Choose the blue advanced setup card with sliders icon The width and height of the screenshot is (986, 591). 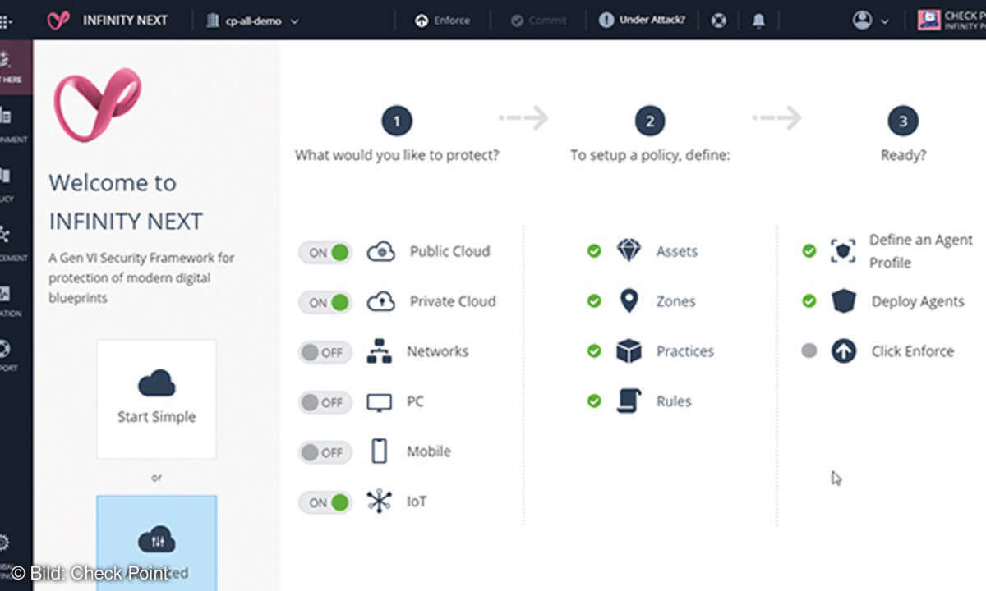click(x=156, y=543)
